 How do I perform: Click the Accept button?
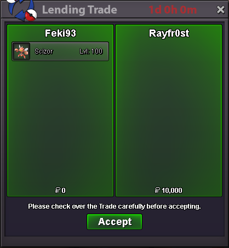click(114, 222)
